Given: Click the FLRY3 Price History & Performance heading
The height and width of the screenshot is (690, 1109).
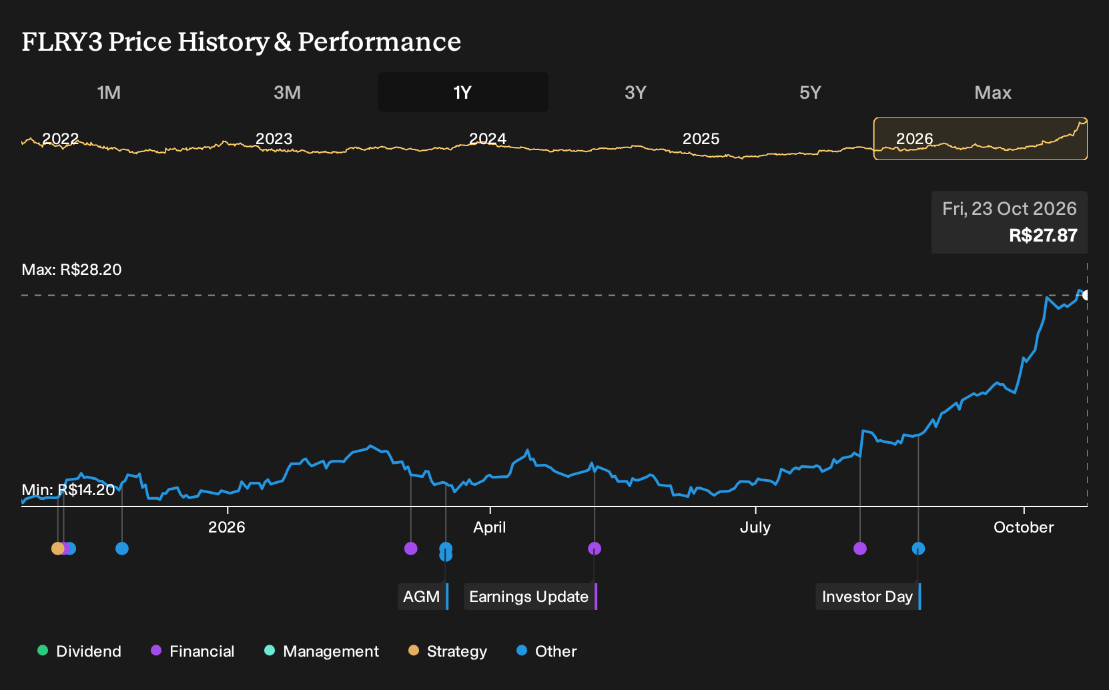Looking at the screenshot, I should (x=242, y=41).
